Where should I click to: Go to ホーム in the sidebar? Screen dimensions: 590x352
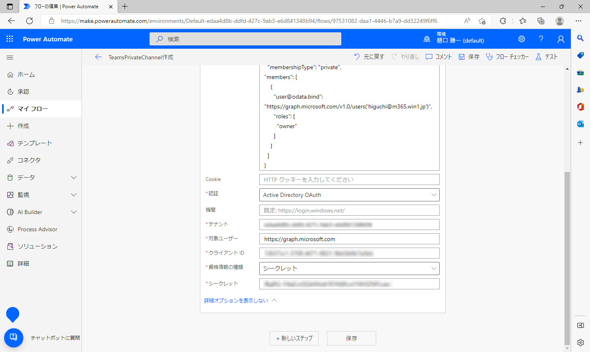click(x=41, y=74)
